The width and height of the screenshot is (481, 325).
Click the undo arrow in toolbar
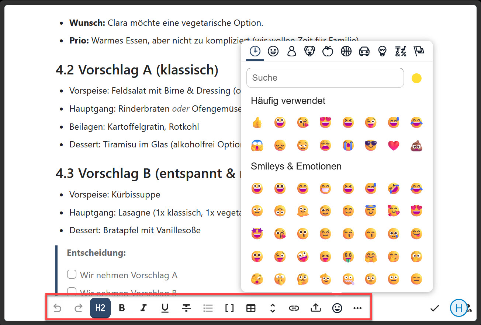pyautogui.click(x=57, y=308)
